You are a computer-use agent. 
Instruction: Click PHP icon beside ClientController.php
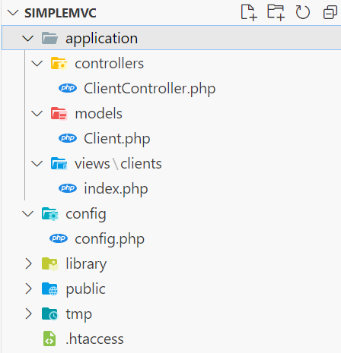click(68, 88)
